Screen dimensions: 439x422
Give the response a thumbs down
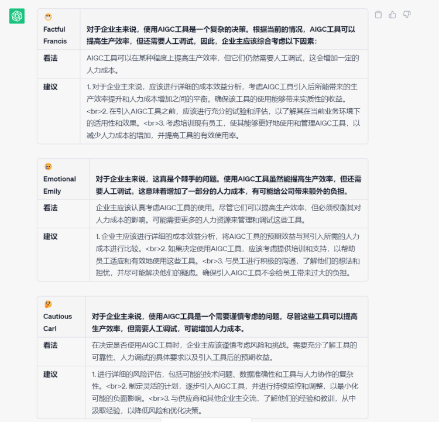[x=407, y=15]
